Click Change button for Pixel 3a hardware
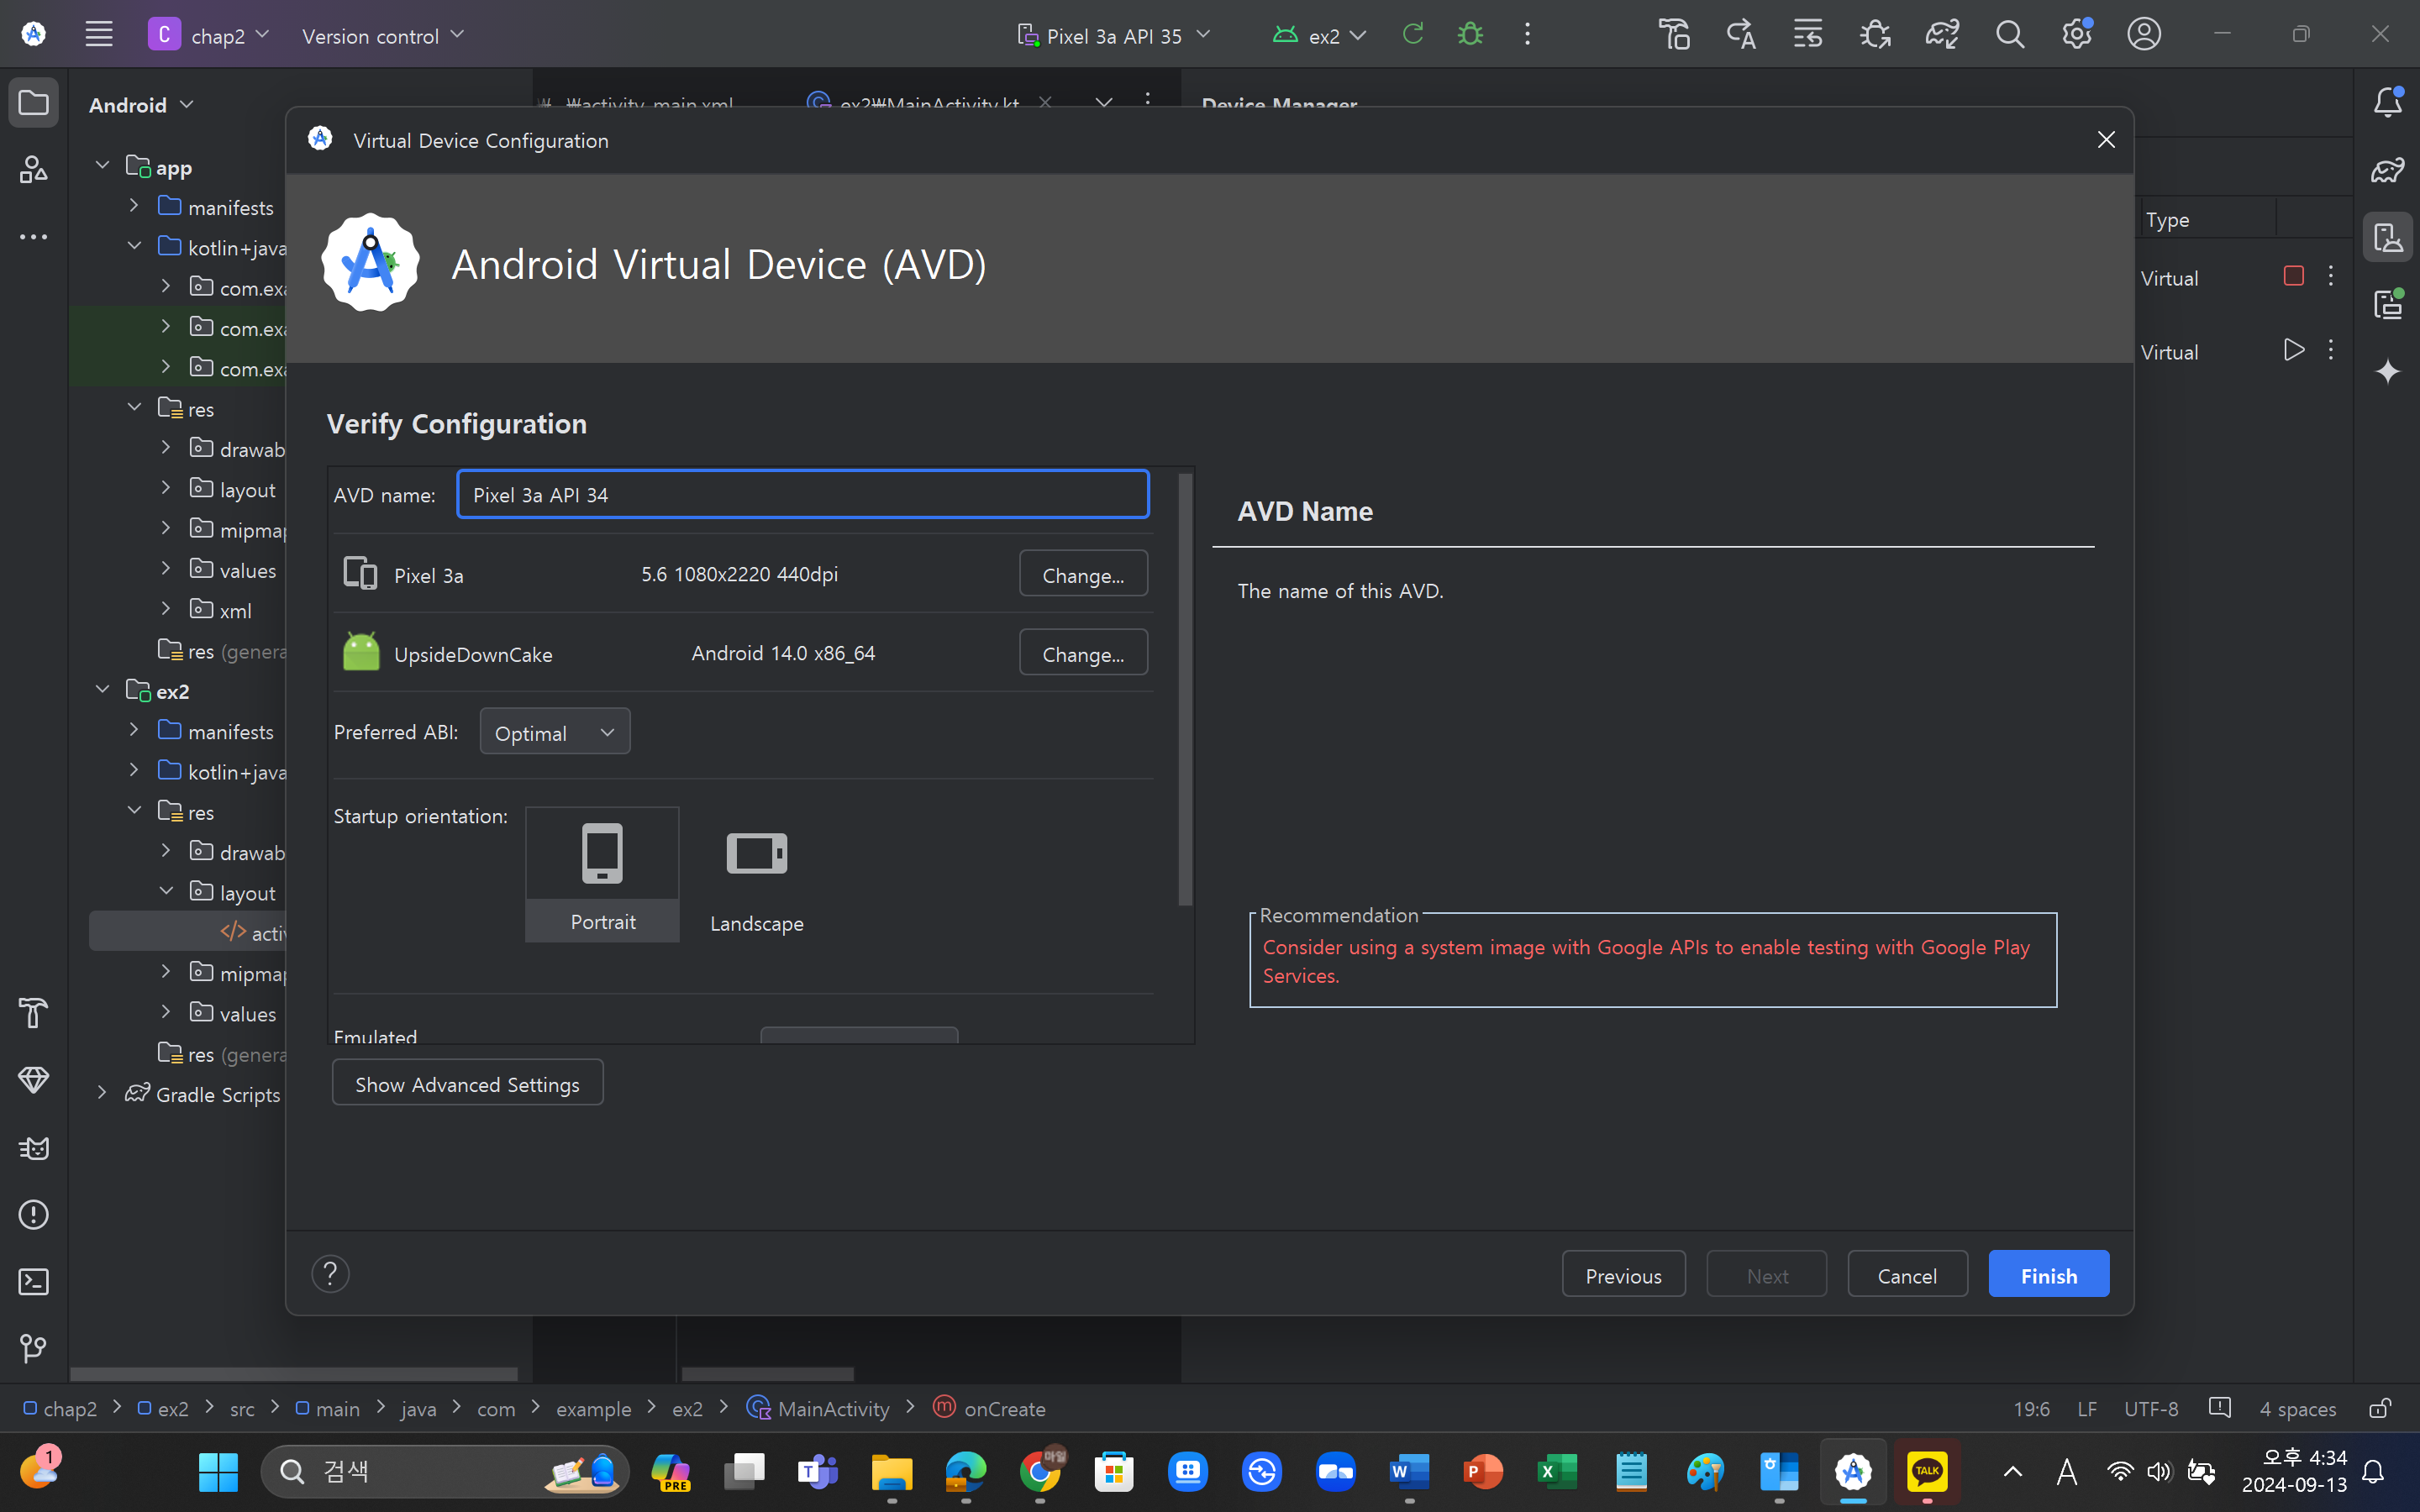The image size is (2420, 1512). (x=1083, y=574)
